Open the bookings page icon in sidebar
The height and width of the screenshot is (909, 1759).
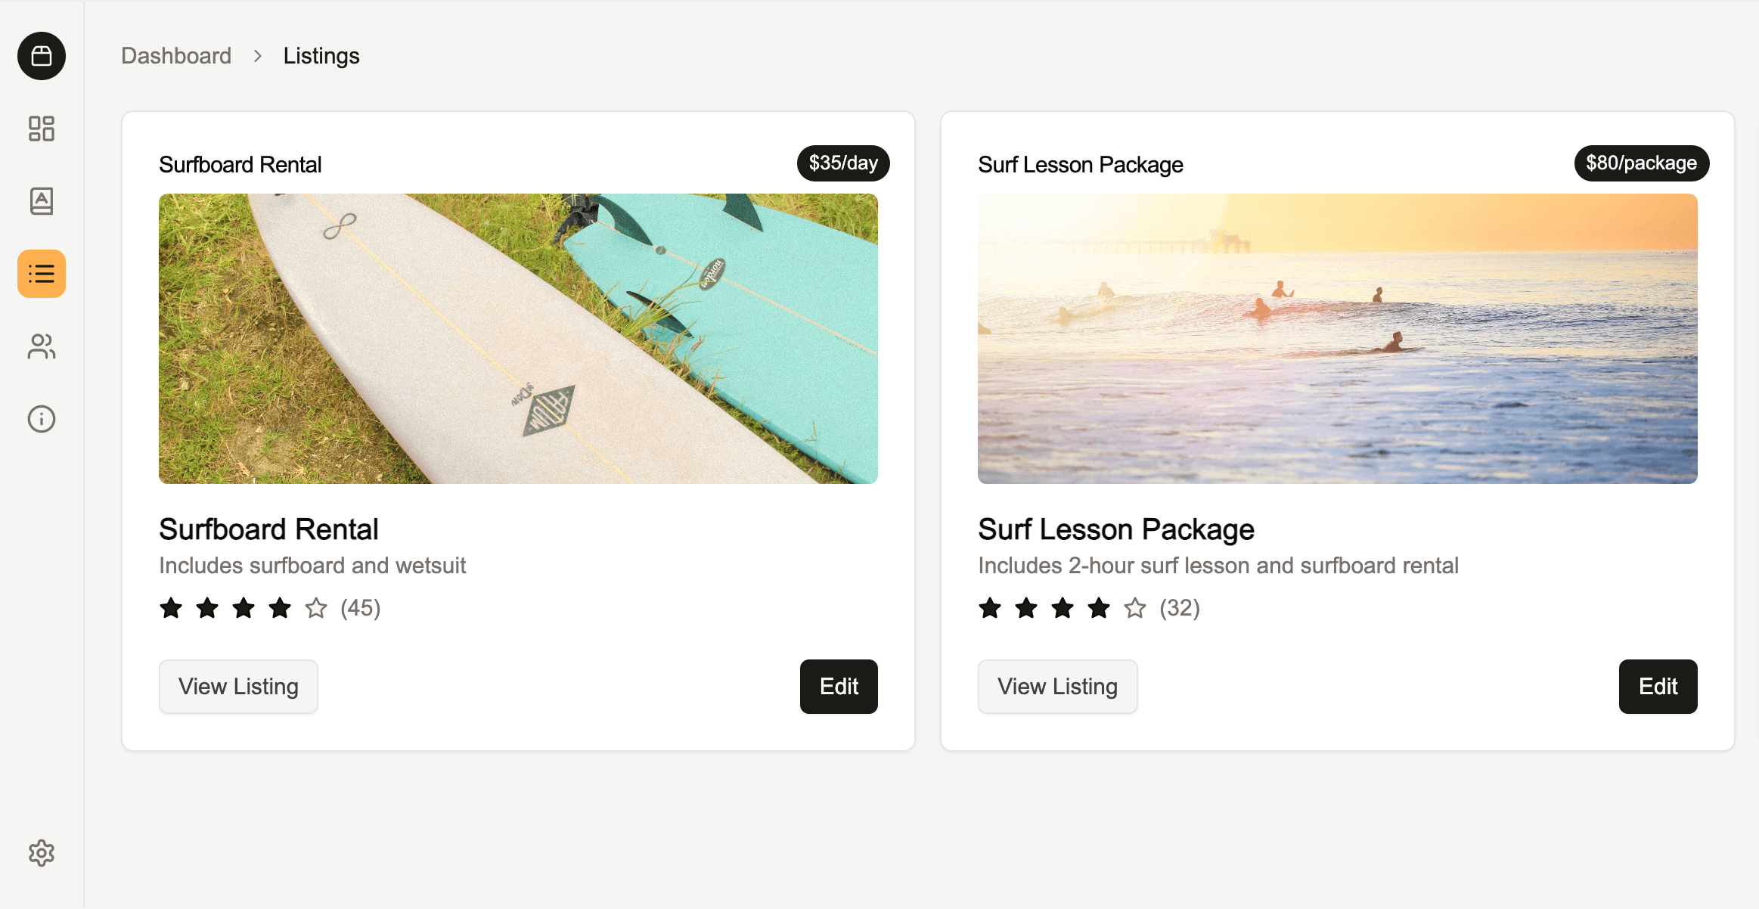tap(42, 201)
